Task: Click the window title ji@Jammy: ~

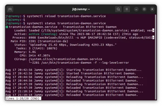Action: coord(81,9)
